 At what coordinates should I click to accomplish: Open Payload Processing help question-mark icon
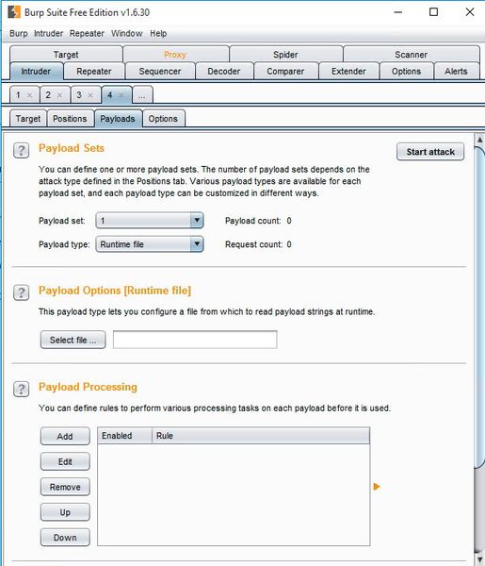coord(22,389)
